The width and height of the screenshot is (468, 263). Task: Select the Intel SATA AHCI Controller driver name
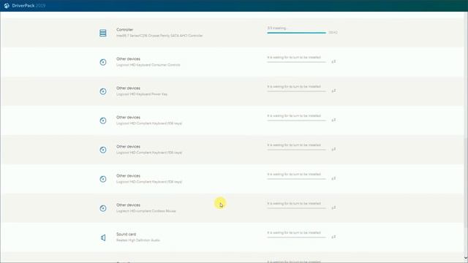click(x=159, y=36)
